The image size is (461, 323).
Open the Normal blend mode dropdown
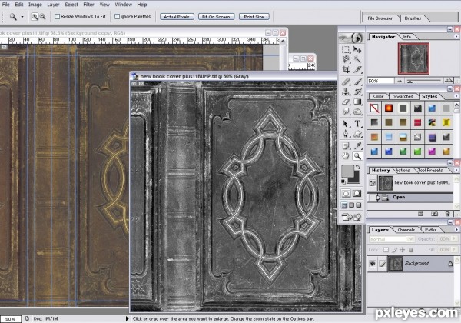(x=411, y=239)
